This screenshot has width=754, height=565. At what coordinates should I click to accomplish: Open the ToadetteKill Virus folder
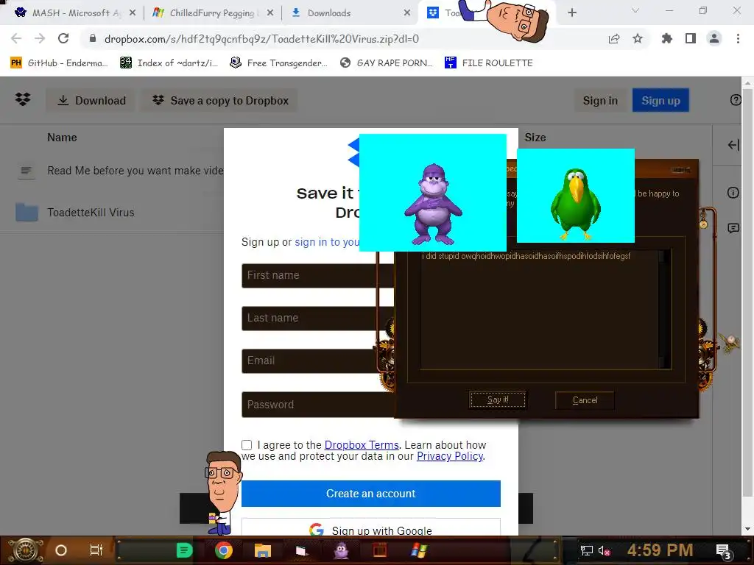(x=91, y=213)
